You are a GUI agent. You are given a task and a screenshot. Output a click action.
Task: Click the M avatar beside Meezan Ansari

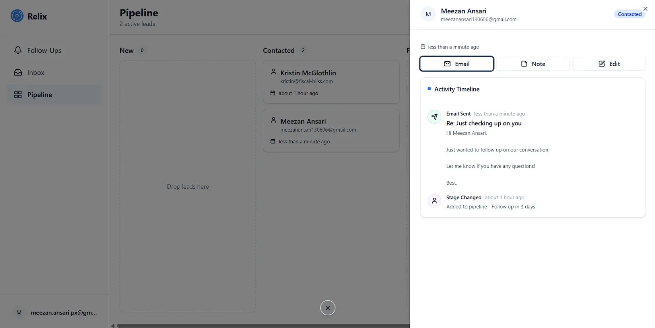click(428, 14)
